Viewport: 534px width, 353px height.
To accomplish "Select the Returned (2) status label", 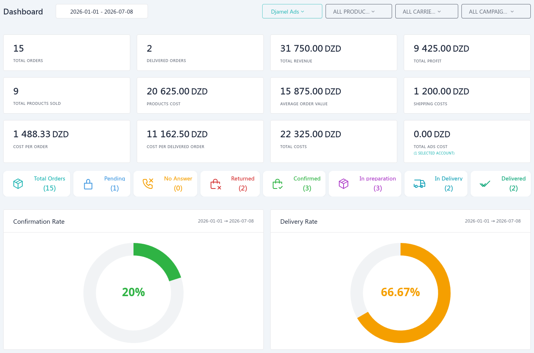I will coord(243,183).
